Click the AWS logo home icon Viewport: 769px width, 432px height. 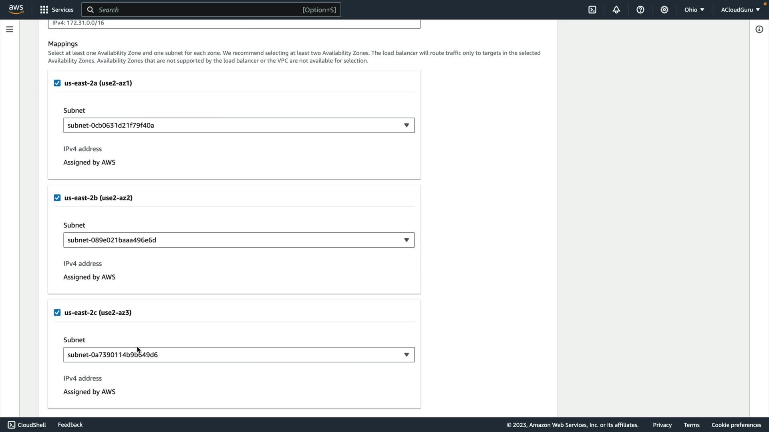16,10
